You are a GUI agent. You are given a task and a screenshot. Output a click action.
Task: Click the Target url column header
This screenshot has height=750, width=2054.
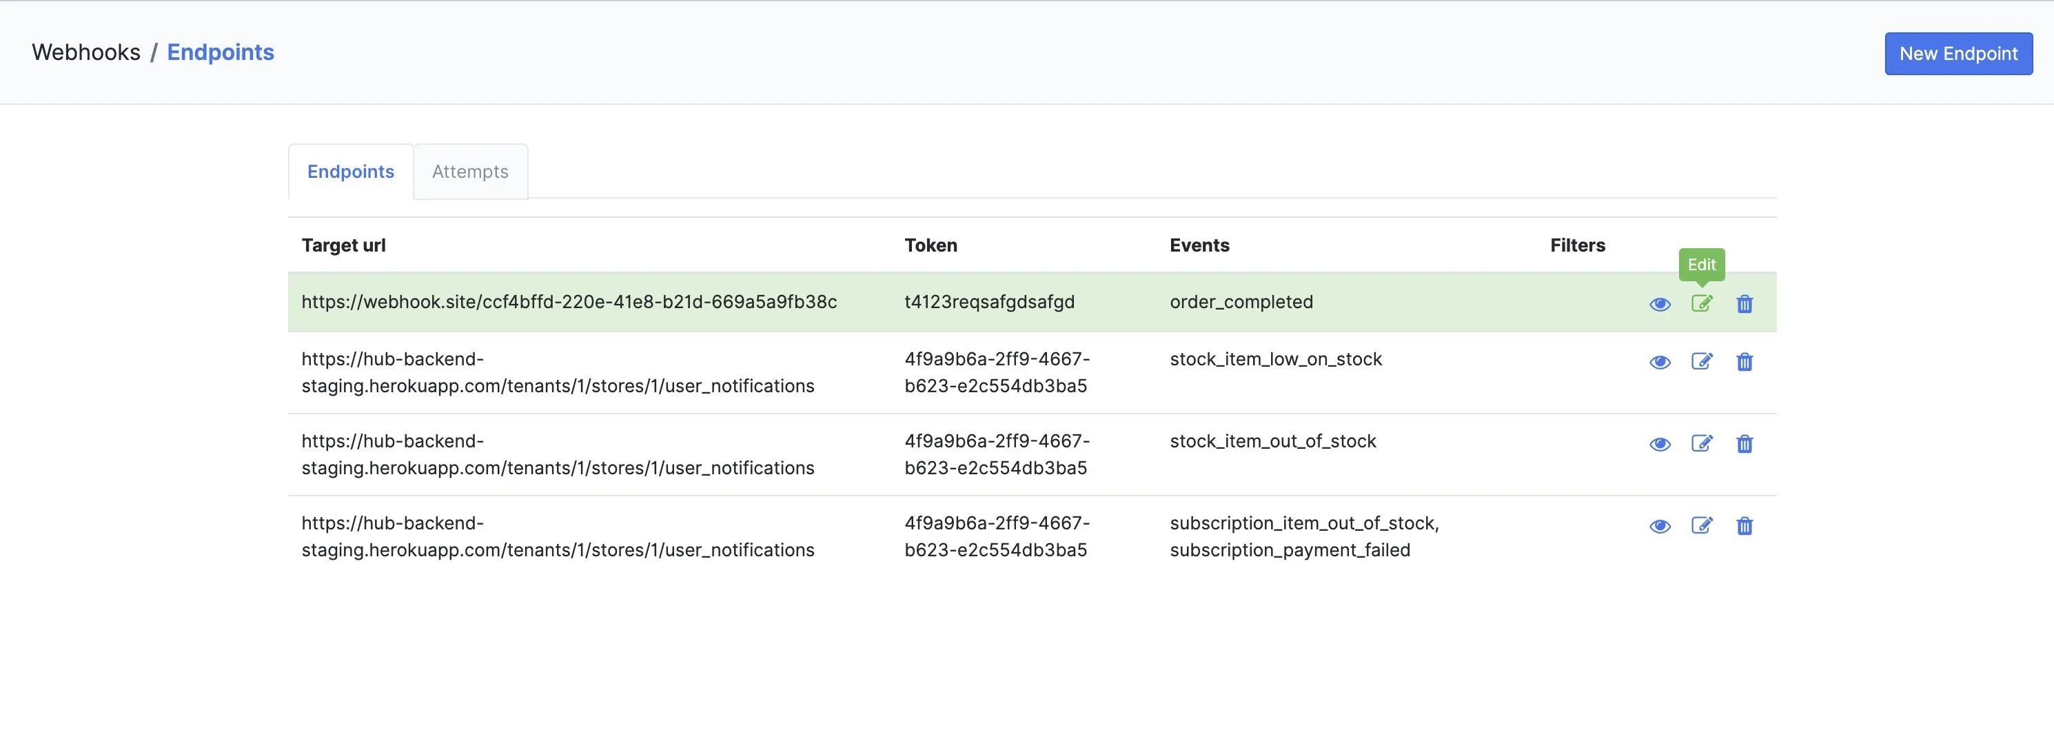click(x=344, y=245)
